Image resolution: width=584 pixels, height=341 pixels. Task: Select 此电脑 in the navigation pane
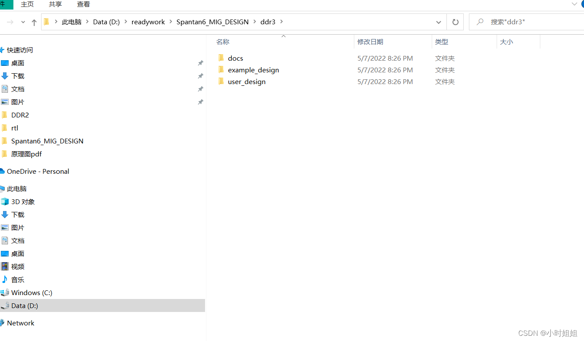[17, 188]
